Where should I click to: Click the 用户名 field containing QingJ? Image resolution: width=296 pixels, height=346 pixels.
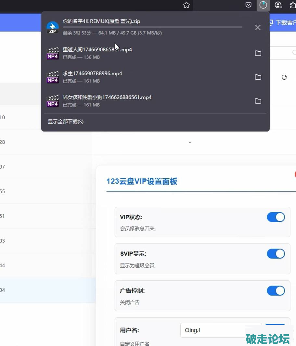(221, 330)
